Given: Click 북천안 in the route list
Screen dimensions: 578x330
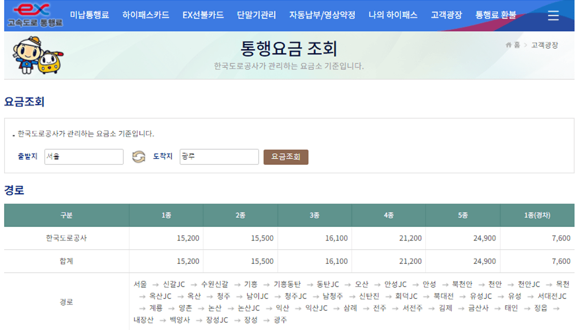Looking at the screenshot, I should [462, 284].
